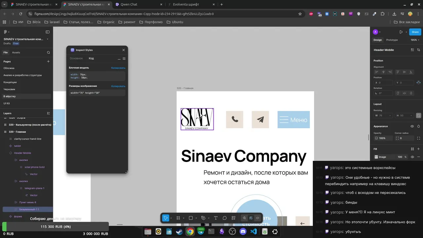Select the Comment tool

(225, 218)
